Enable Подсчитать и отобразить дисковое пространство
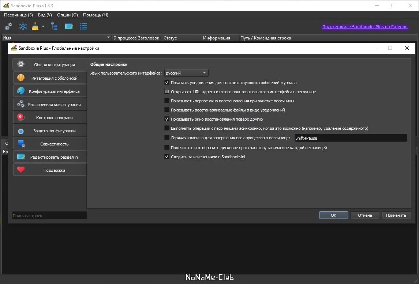The width and height of the screenshot is (419, 284). (x=167, y=147)
